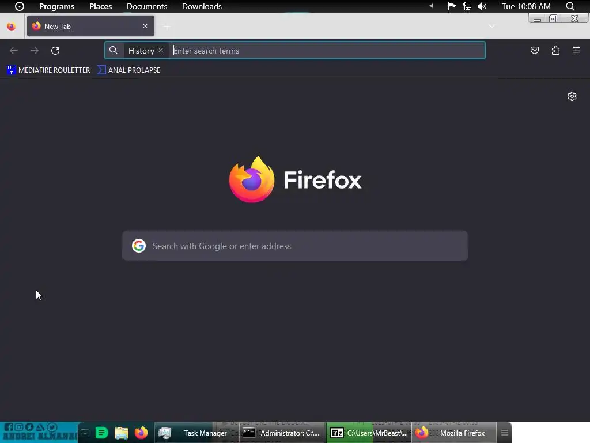
Task: Switch to Task Manager window
Action: tap(197, 433)
